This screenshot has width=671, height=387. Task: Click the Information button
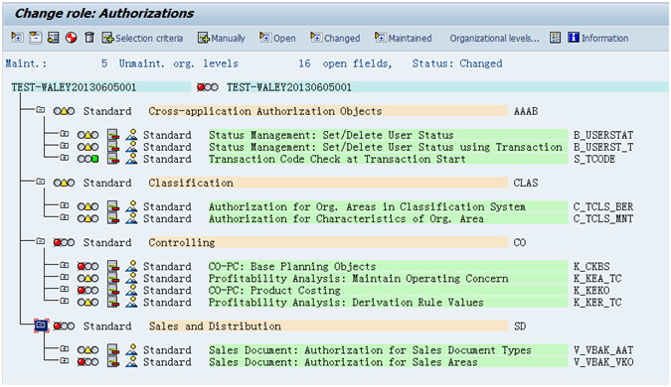[598, 38]
